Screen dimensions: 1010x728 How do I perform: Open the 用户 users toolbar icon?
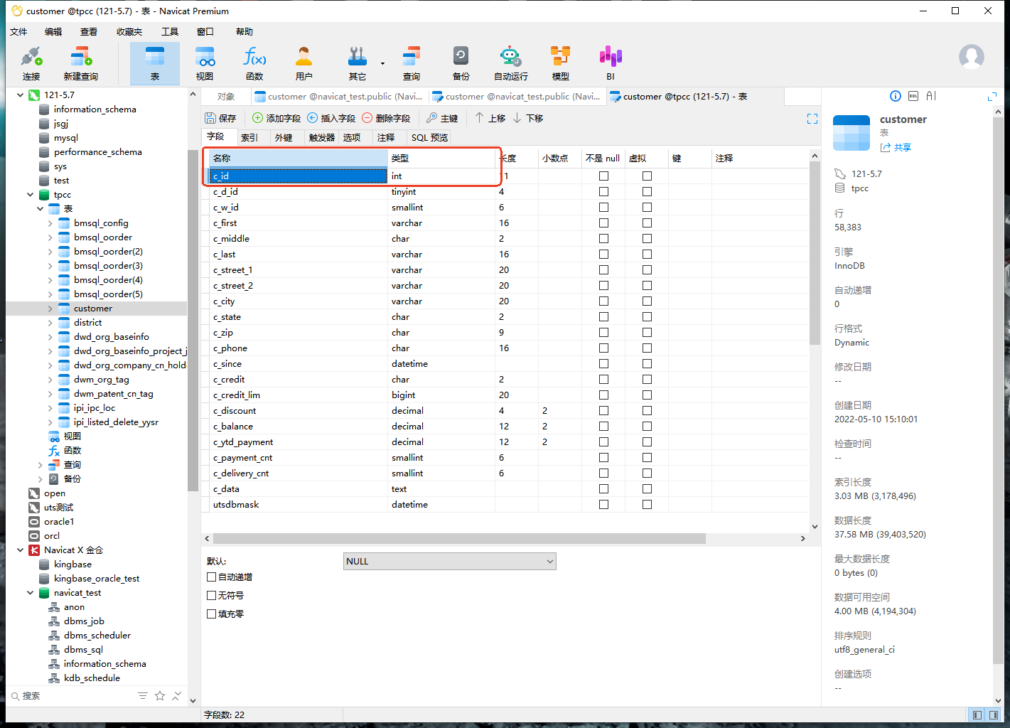click(x=304, y=63)
